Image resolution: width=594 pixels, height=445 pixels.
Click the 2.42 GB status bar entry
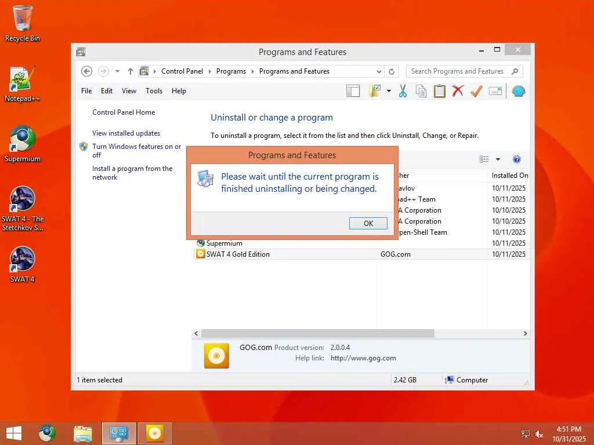[x=405, y=380]
